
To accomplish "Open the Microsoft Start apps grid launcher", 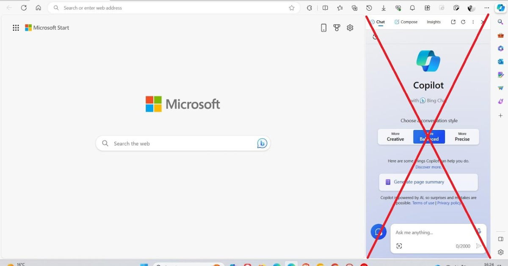I will 16,28.
